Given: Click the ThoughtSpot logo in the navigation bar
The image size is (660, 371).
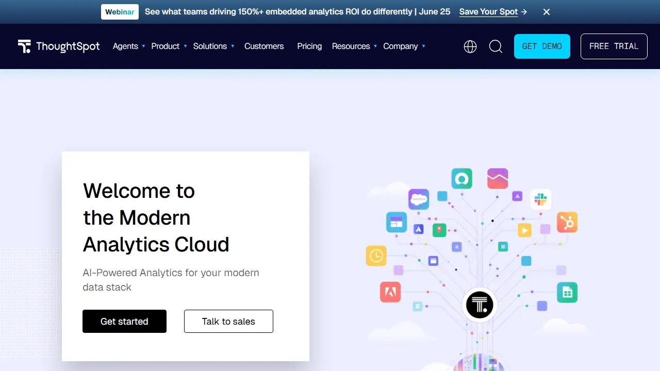Looking at the screenshot, I should [59, 46].
